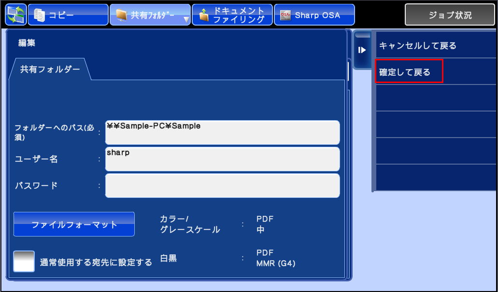The width and height of the screenshot is (498, 292).
Task: Select キャンセルして戻る
Action: pos(418,46)
